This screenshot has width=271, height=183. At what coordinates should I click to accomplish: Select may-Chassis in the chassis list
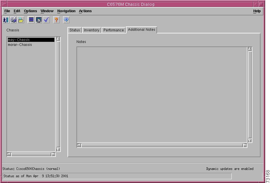(x=31, y=40)
